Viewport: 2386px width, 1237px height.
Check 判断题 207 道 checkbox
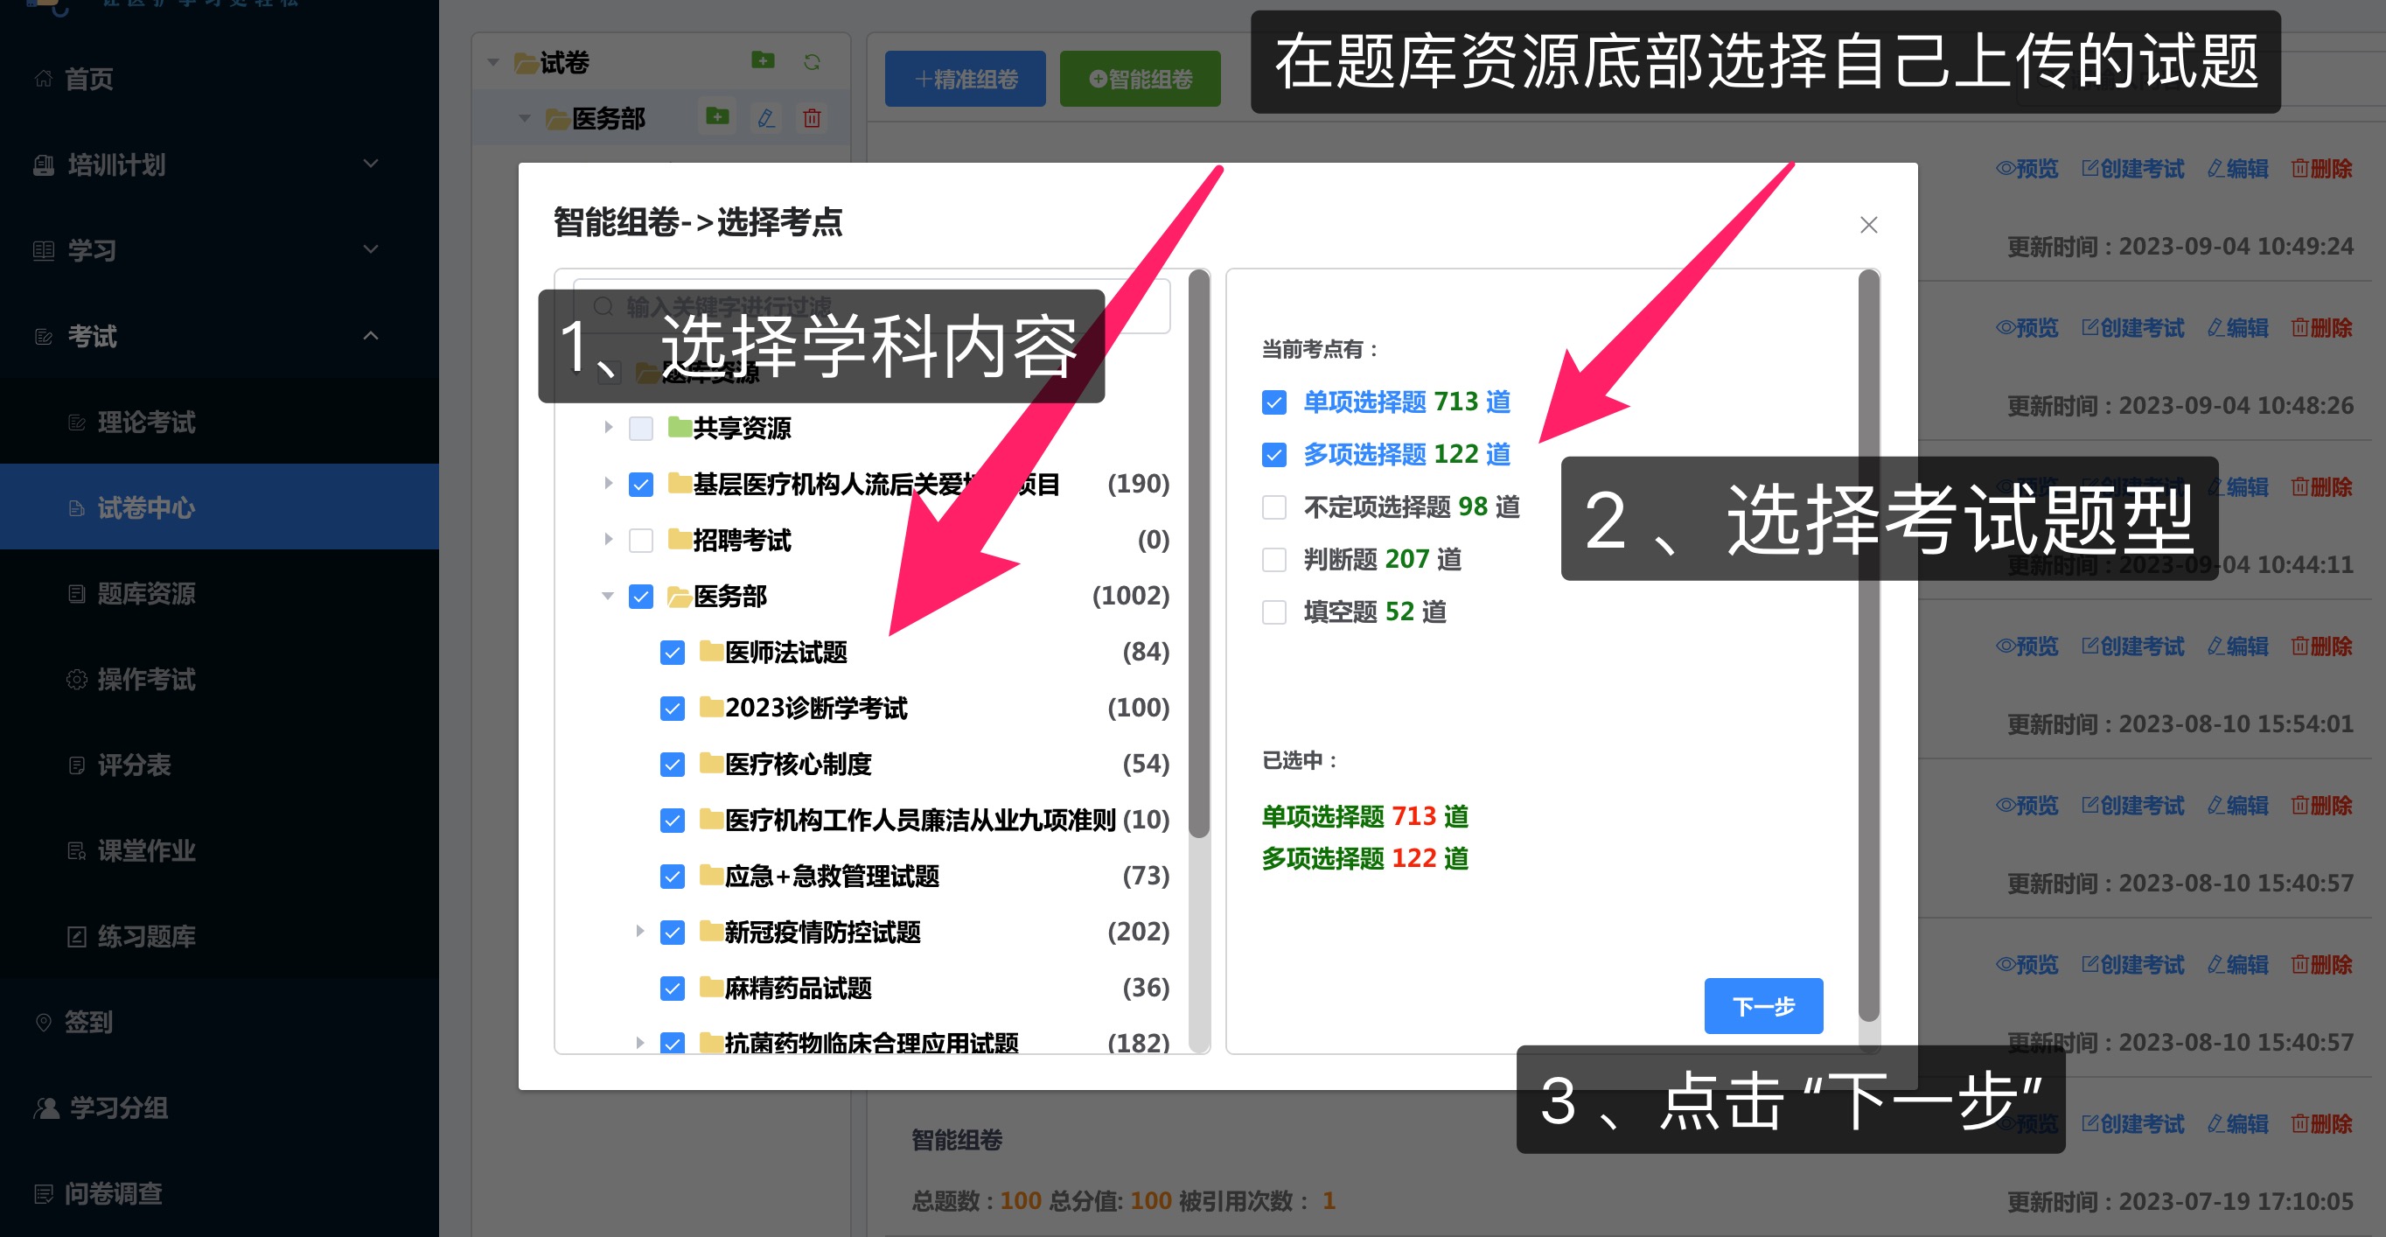tap(1273, 560)
